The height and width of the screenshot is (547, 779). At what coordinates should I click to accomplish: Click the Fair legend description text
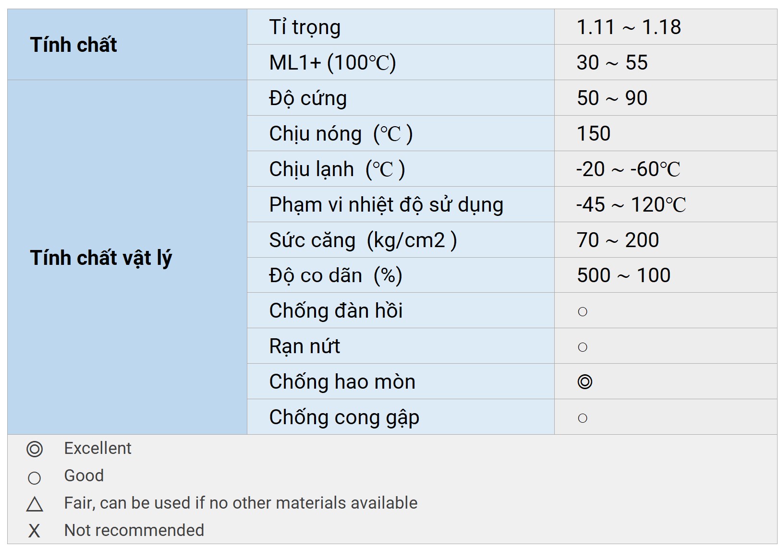pos(241,503)
